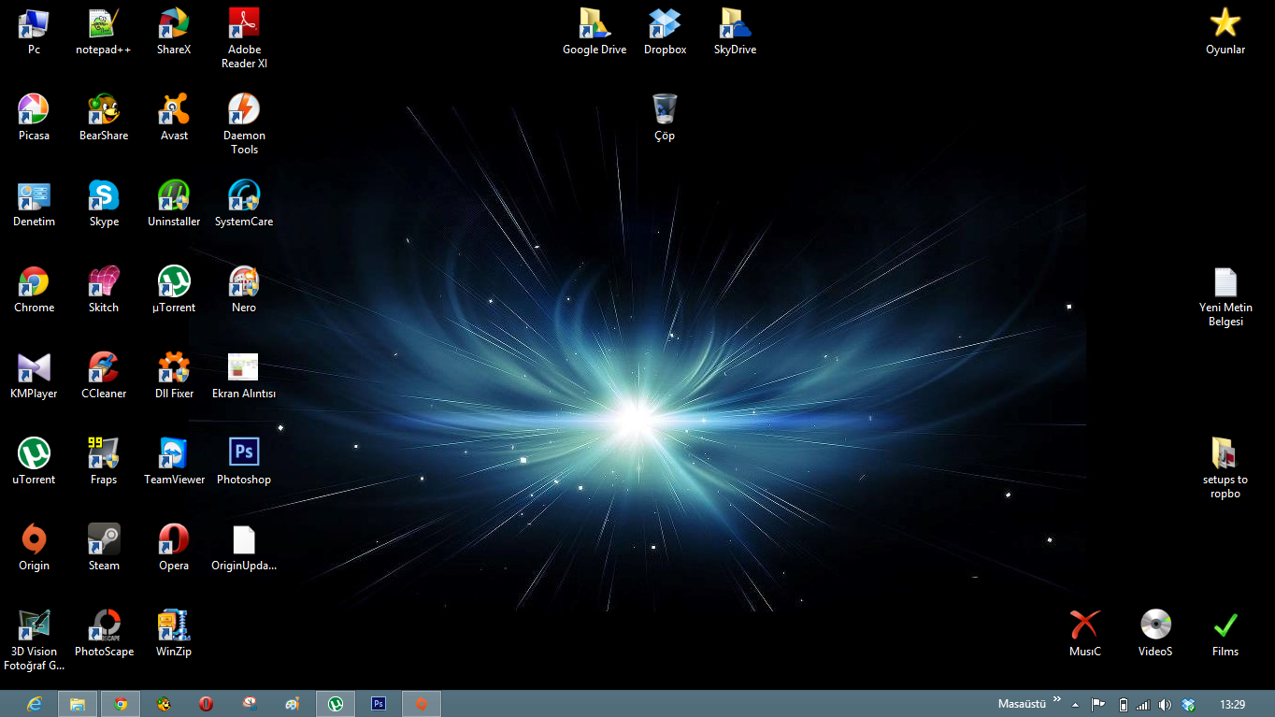Select the CCleaner desktop shortcut
The image size is (1275, 717).
pyautogui.click(x=104, y=375)
